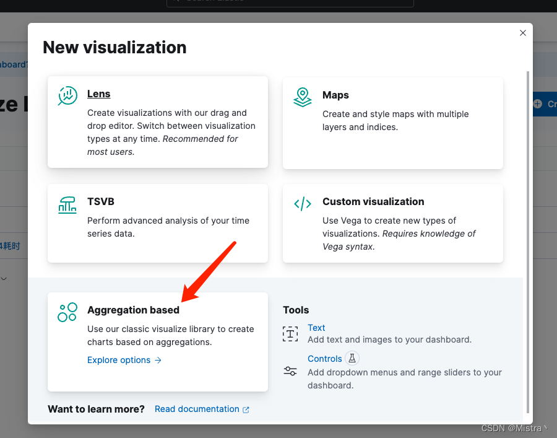This screenshot has height=438, width=557.
Task: Open the Text tool link
Action: pos(316,328)
